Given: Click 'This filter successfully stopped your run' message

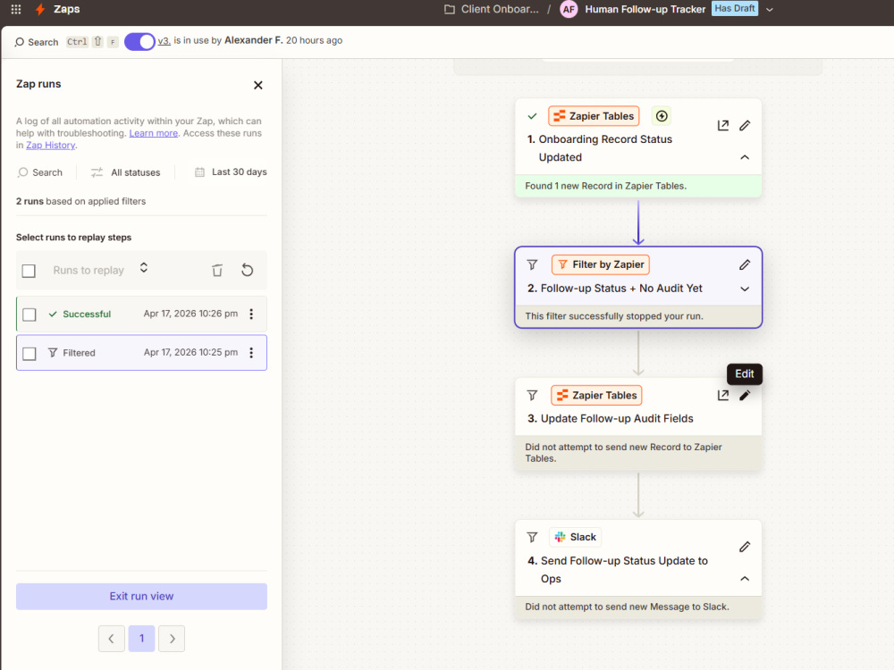Looking at the screenshot, I should click(x=613, y=316).
